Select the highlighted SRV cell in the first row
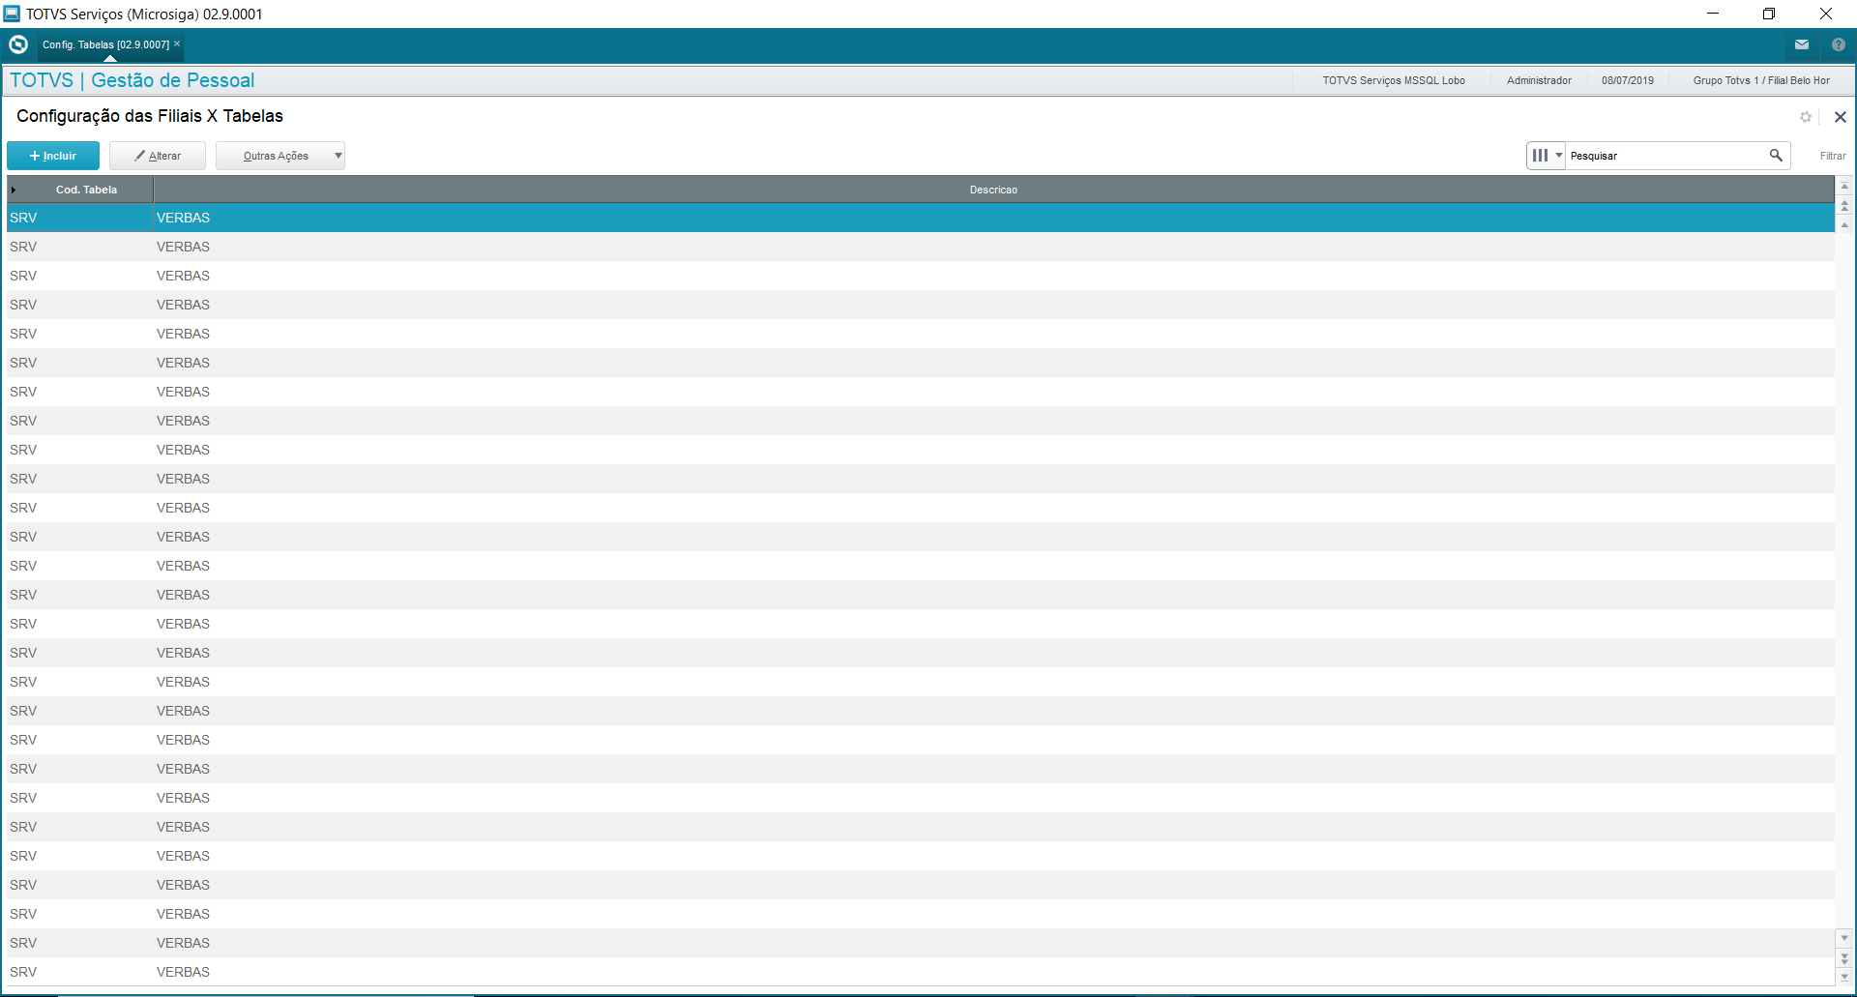This screenshot has height=997, width=1857. point(80,218)
